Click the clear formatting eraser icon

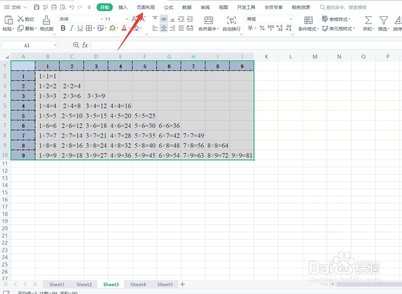pyautogui.click(x=136, y=28)
